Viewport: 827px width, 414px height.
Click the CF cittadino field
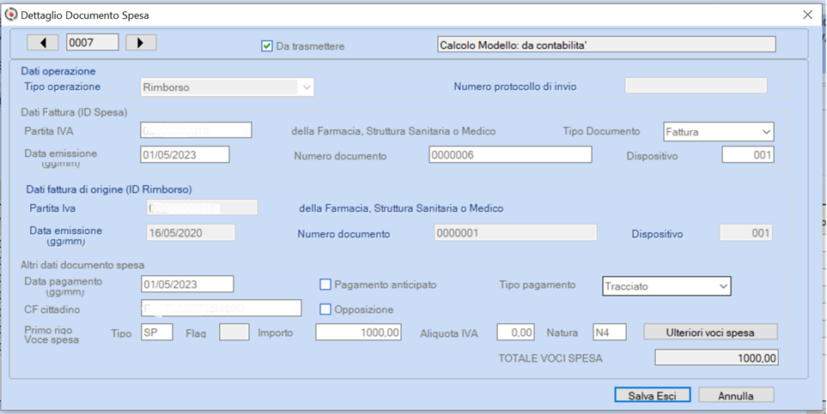click(222, 308)
